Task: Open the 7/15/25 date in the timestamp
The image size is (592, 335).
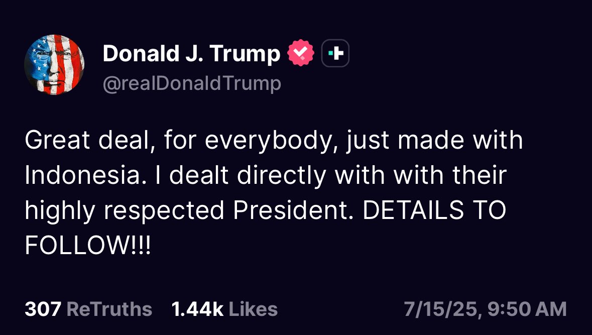Action: click(x=441, y=309)
